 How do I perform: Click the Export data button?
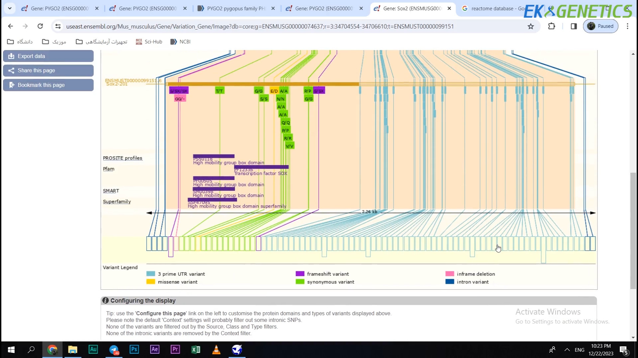coord(48,56)
